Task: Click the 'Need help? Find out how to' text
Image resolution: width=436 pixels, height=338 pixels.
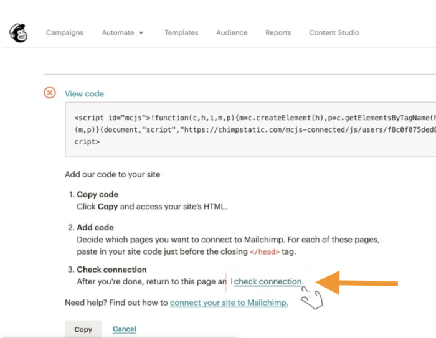Action: [x=116, y=303]
